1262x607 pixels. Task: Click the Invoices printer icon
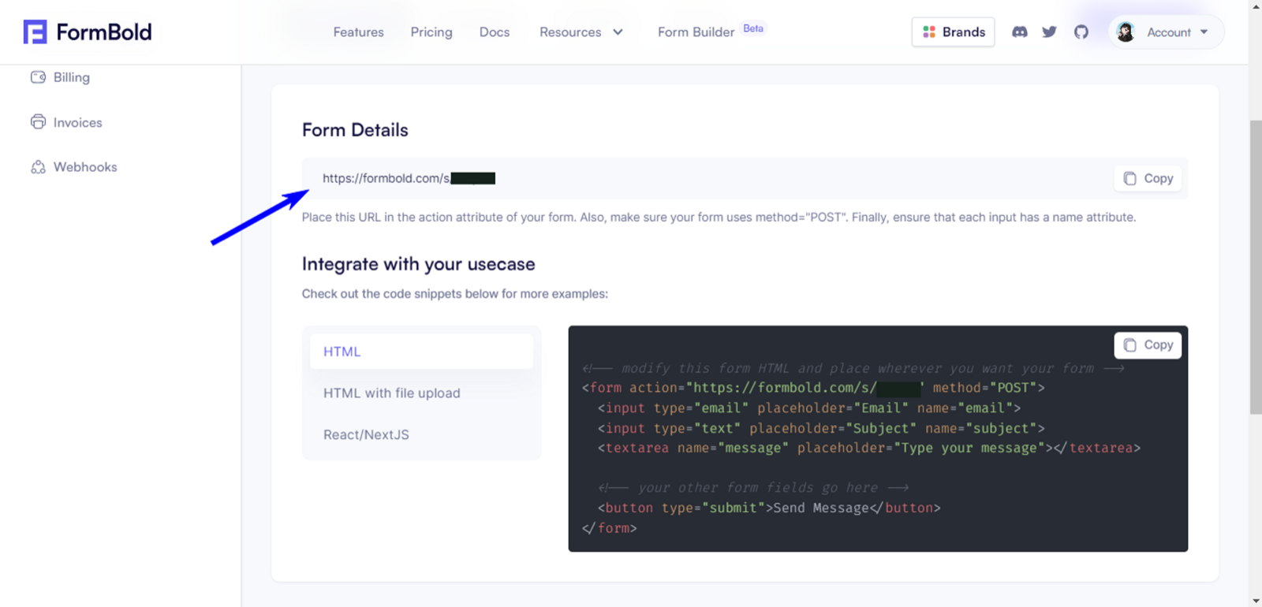pyautogui.click(x=38, y=122)
